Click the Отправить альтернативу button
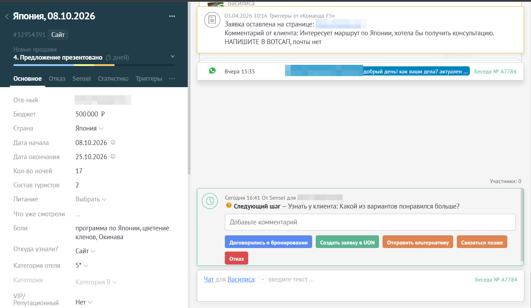The image size is (531, 308). click(418, 242)
